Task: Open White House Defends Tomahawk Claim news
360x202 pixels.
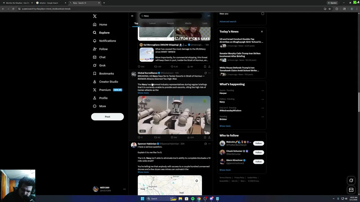Action: [x=242, y=71]
